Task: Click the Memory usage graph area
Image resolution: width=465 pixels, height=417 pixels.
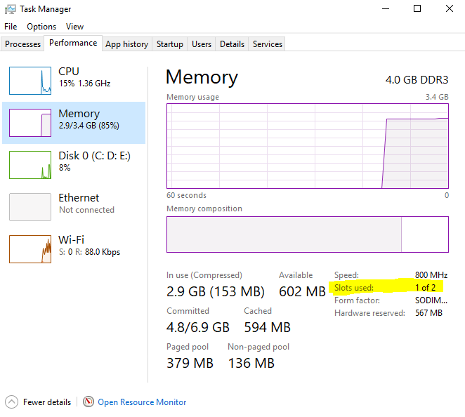Action: click(x=307, y=146)
